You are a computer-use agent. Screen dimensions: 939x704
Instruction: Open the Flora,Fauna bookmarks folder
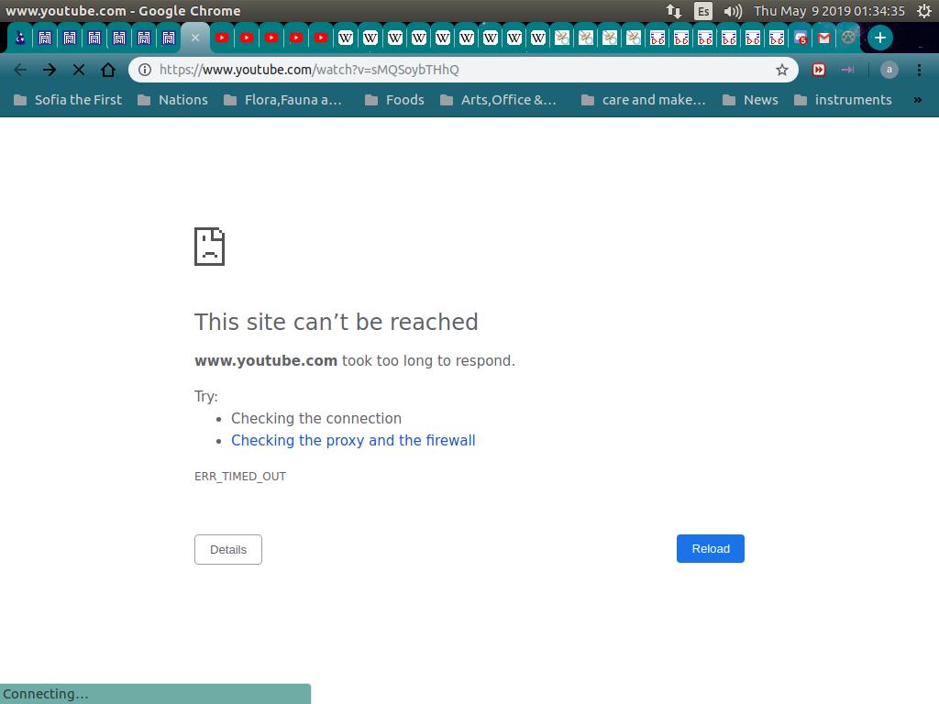tap(282, 100)
